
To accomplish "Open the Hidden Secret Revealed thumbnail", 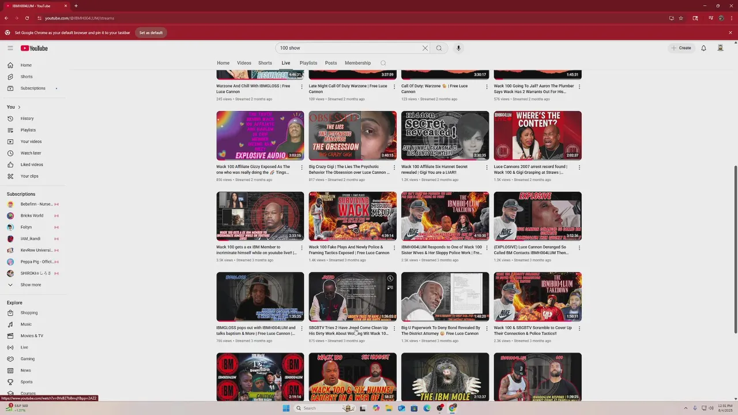I will [x=445, y=135].
